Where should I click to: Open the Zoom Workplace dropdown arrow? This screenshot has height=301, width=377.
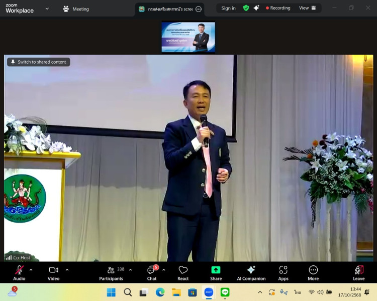(47, 9)
